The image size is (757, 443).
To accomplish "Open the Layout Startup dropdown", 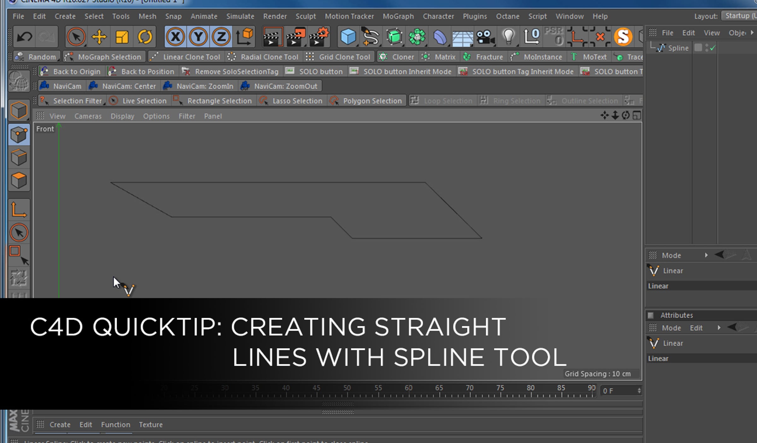I will tap(739, 16).
